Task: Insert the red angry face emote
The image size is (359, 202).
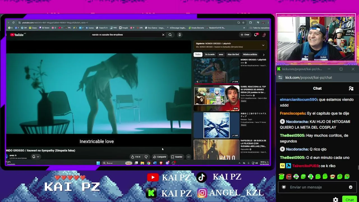Action: [x=289, y=176]
